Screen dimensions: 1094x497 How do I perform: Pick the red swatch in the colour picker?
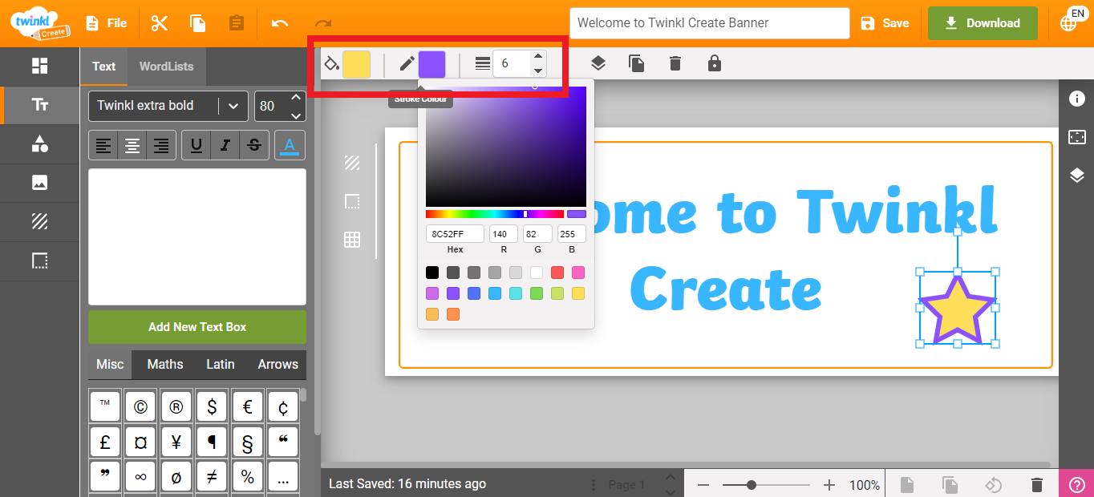[557, 273]
